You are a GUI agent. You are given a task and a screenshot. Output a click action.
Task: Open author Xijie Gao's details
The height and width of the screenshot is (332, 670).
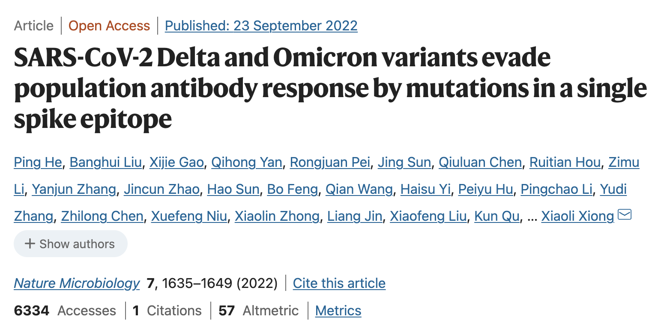[x=176, y=163]
